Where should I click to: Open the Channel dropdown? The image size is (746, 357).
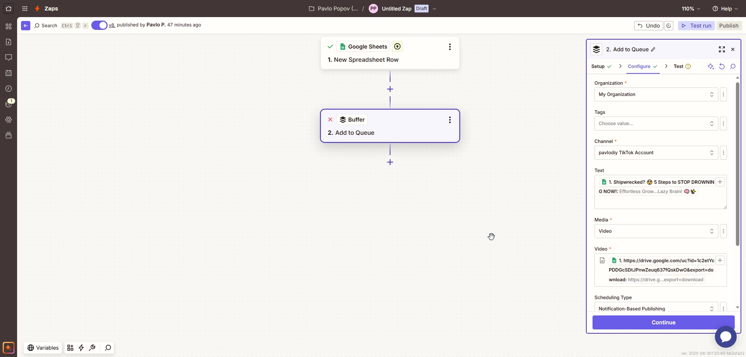tap(656, 153)
